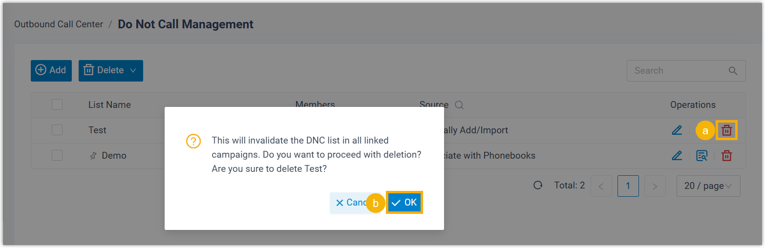765x248 pixels.
Task: Click the Add button
Action: click(x=51, y=71)
